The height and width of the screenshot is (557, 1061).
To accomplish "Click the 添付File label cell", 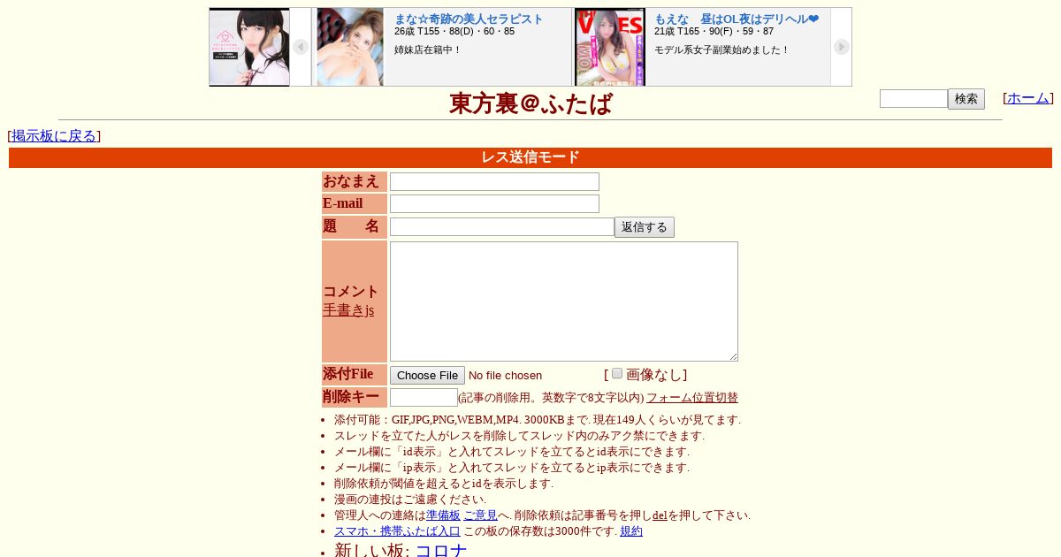I will (355, 374).
